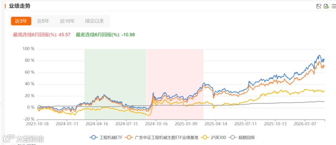336x145 pixels.
Task: Switch to the 近5年 tab
Action: click(43, 21)
